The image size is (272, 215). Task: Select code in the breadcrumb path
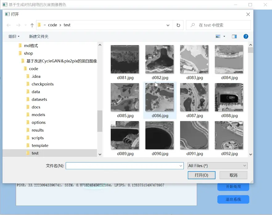52,25
